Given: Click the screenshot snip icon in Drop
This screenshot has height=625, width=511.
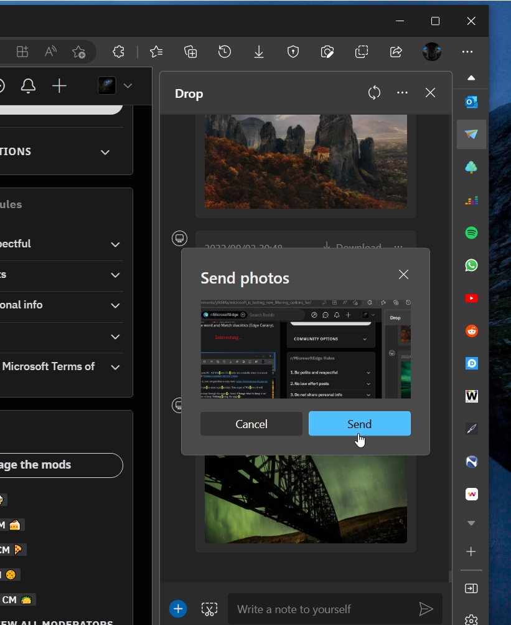Looking at the screenshot, I should [x=210, y=609].
